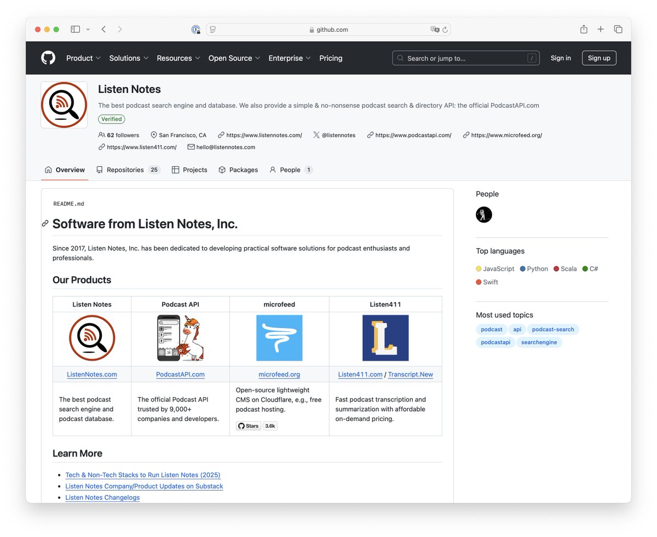The width and height of the screenshot is (657, 537).
Task: Filter by C# language
Action: (590, 269)
